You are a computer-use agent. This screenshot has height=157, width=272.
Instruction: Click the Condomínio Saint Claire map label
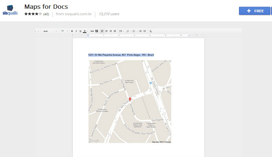click(130, 81)
